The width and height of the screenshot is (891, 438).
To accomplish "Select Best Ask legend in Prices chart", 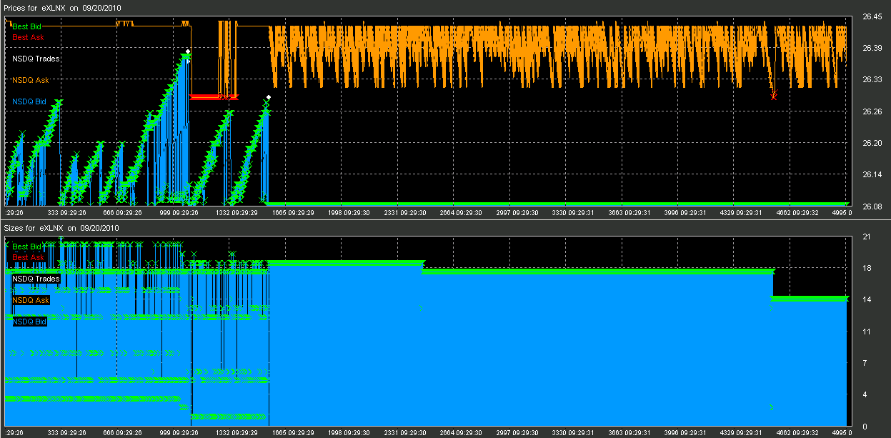I will pyautogui.click(x=28, y=37).
